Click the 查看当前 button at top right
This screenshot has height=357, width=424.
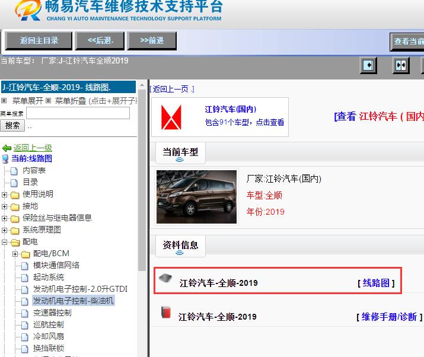[x=407, y=42]
